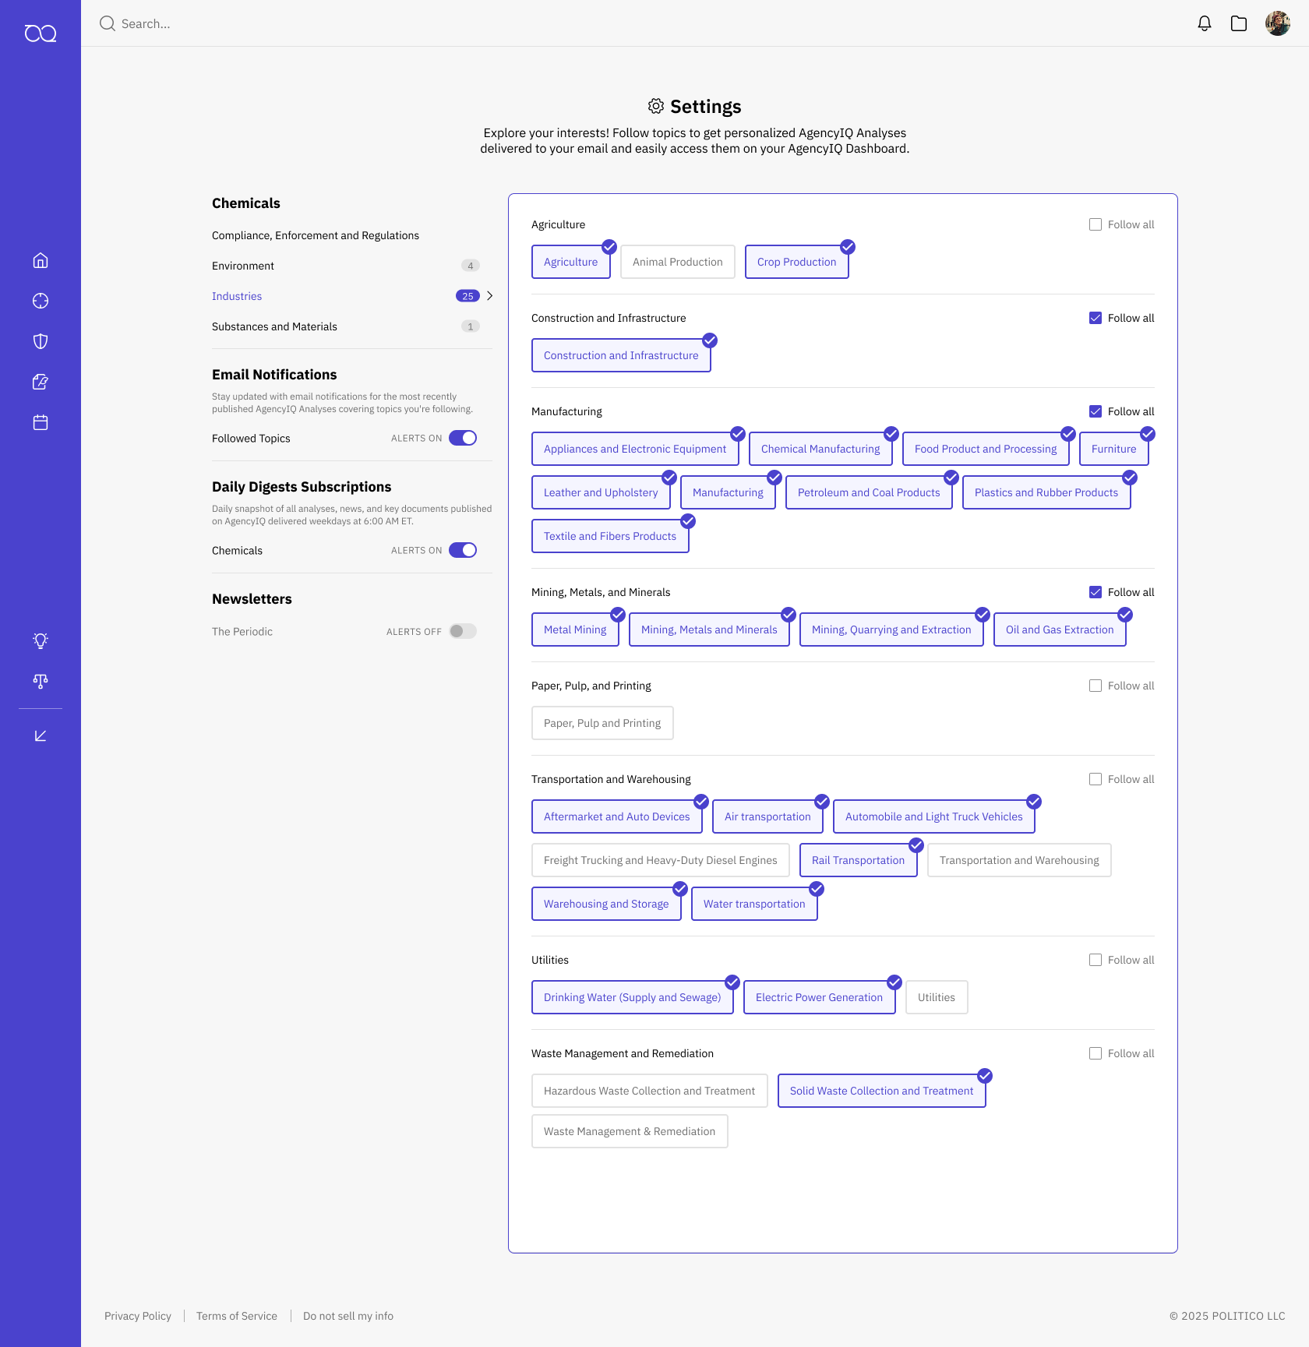Select the lightbulb icon near the sidebar bottom
Image resolution: width=1309 pixels, height=1347 pixels.
pos(40,640)
